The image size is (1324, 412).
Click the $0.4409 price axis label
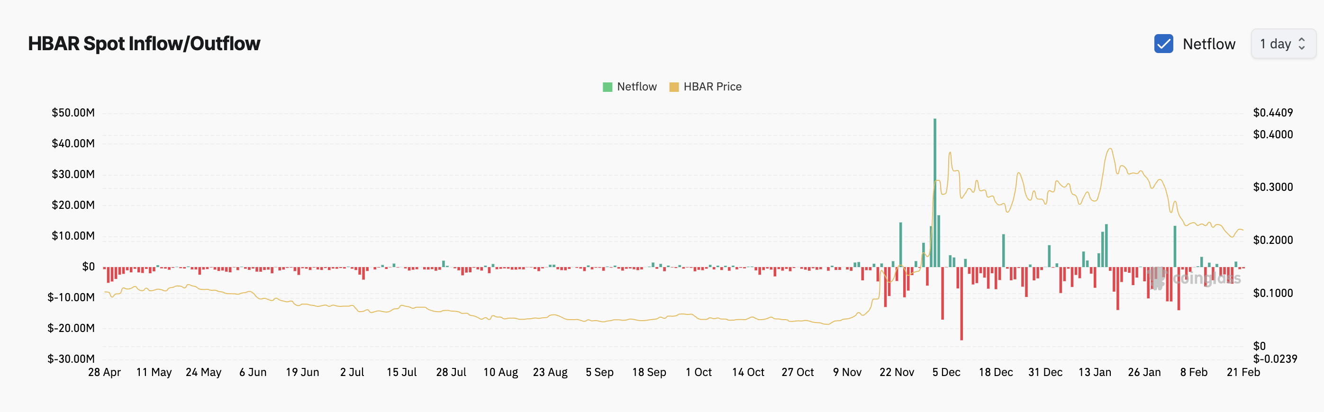click(x=1273, y=113)
